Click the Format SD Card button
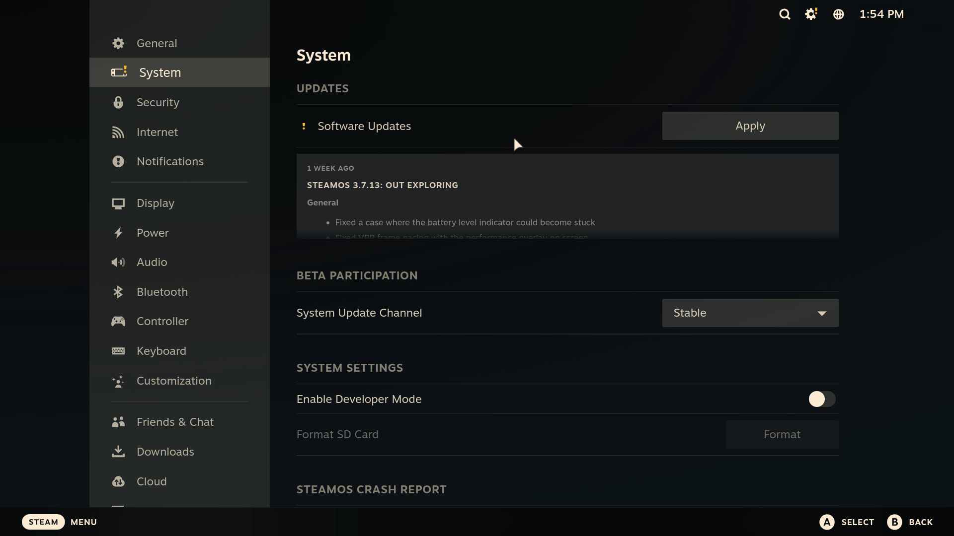This screenshot has height=536, width=954. click(782, 434)
